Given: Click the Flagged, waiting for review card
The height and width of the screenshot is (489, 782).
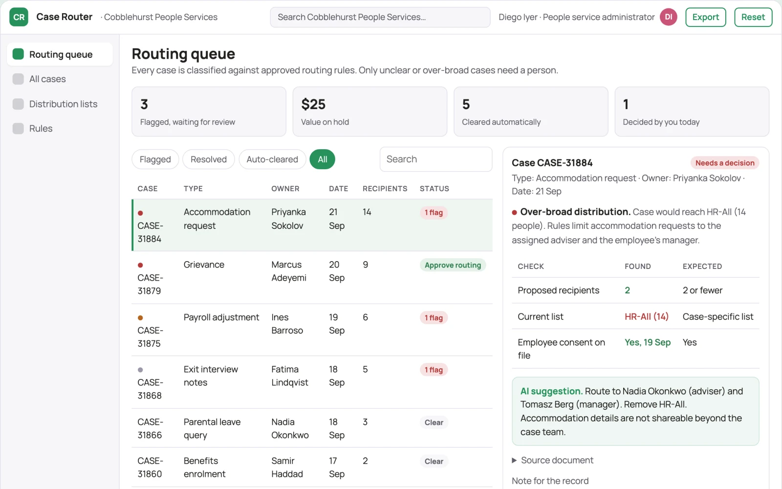Looking at the screenshot, I should click(x=209, y=111).
